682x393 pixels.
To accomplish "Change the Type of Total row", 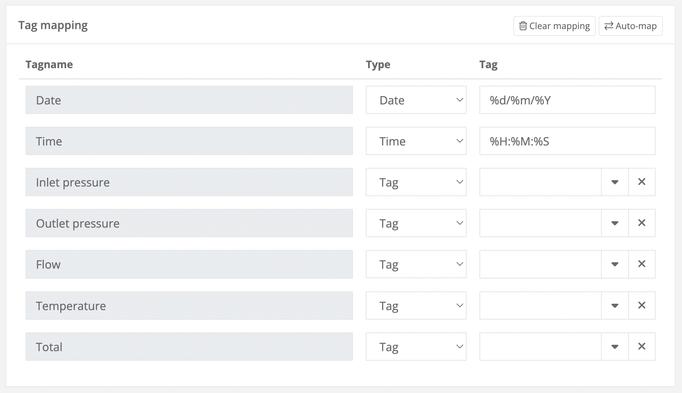I will 416,346.
